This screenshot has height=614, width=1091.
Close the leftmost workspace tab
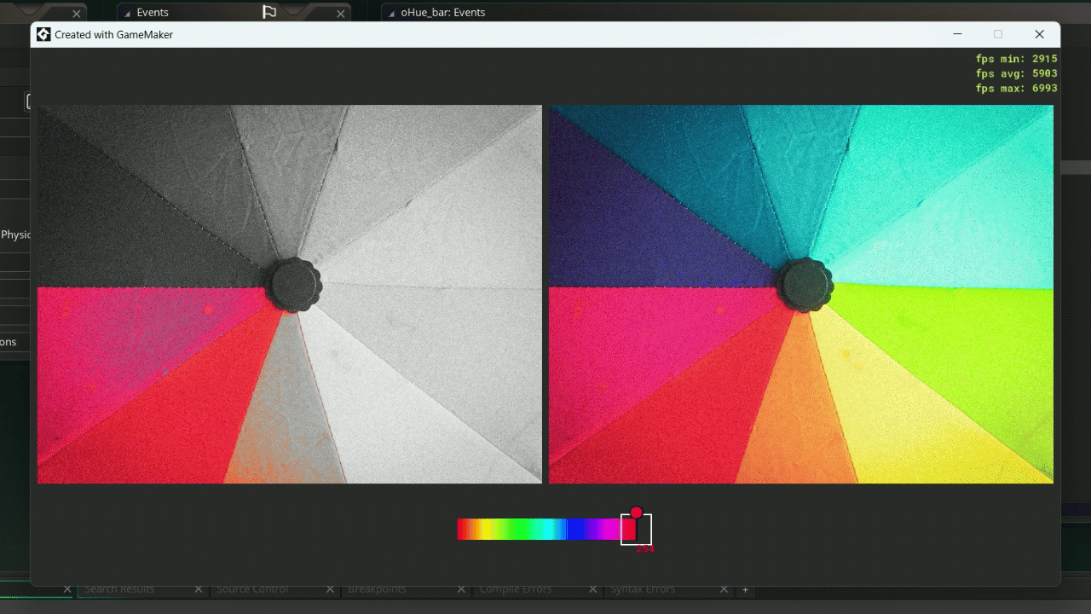(x=76, y=14)
